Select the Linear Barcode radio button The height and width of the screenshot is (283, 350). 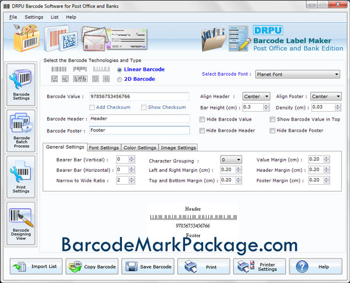120,70
